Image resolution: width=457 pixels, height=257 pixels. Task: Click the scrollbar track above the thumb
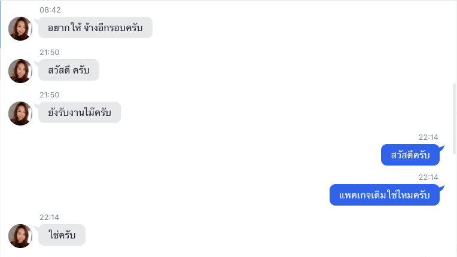coord(455,42)
